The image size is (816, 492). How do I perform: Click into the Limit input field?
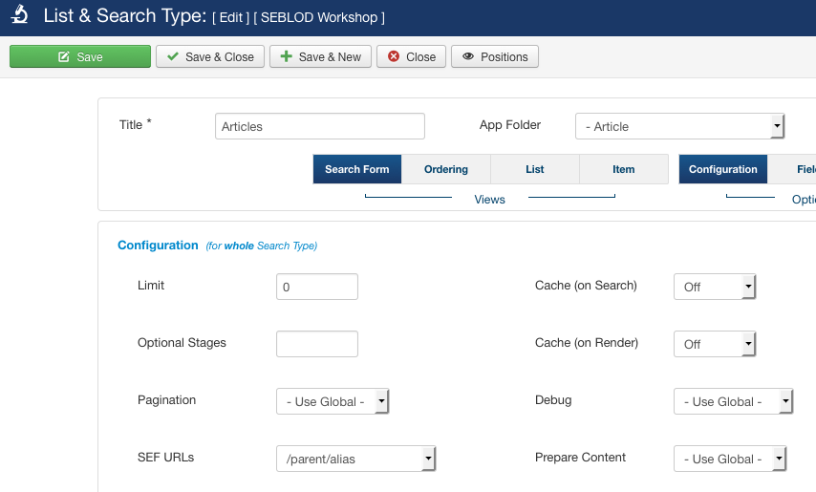point(317,287)
